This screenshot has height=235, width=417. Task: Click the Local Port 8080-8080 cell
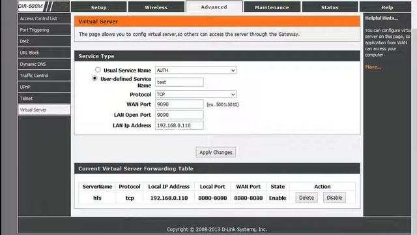(212, 198)
